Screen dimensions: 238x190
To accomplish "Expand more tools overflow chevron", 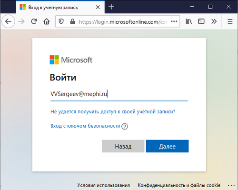I will tap(214, 21).
